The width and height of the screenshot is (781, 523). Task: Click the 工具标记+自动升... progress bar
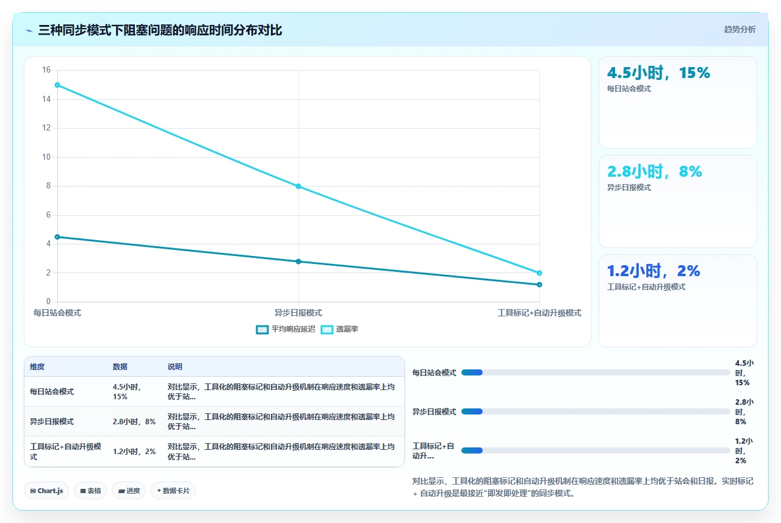596,450
